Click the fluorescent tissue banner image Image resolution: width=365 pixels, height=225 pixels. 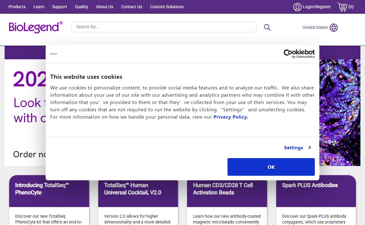[x=340, y=112]
